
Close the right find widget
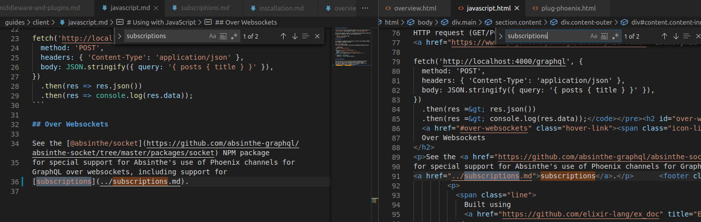pyautogui.click(x=698, y=36)
